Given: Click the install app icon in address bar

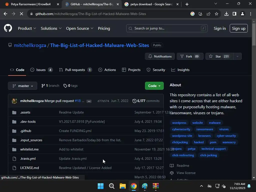Looking at the screenshot, I should pyautogui.click(x=200, y=14).
